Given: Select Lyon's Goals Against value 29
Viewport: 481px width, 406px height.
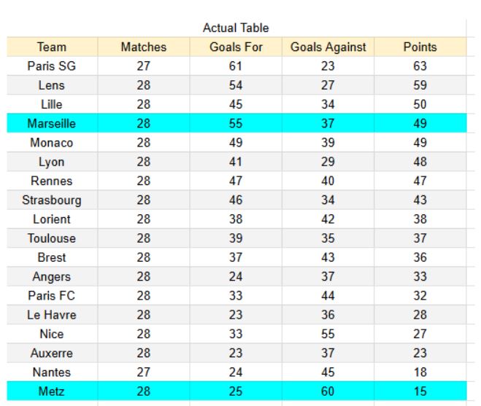Looking at the screenshot, I should [x=328, y=162].
